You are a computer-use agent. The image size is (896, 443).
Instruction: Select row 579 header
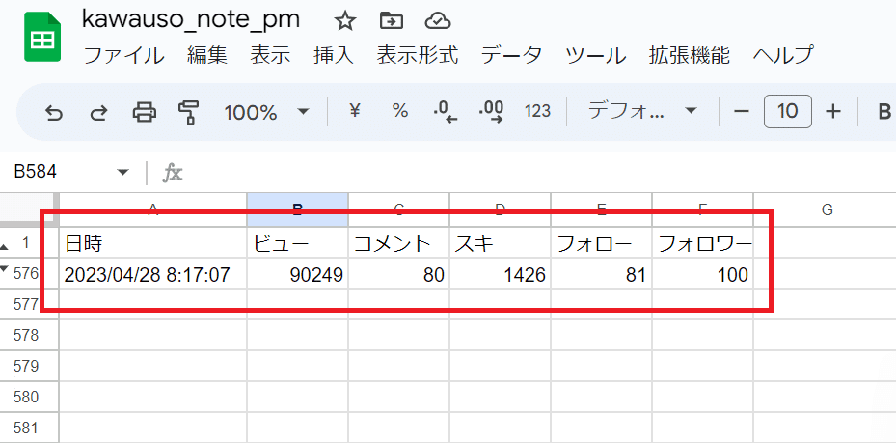click(26, 366)
